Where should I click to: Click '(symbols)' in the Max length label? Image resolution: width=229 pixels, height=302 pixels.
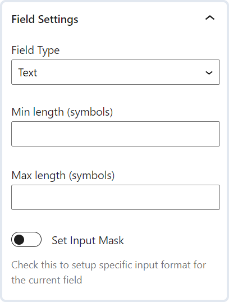point(92,176)
